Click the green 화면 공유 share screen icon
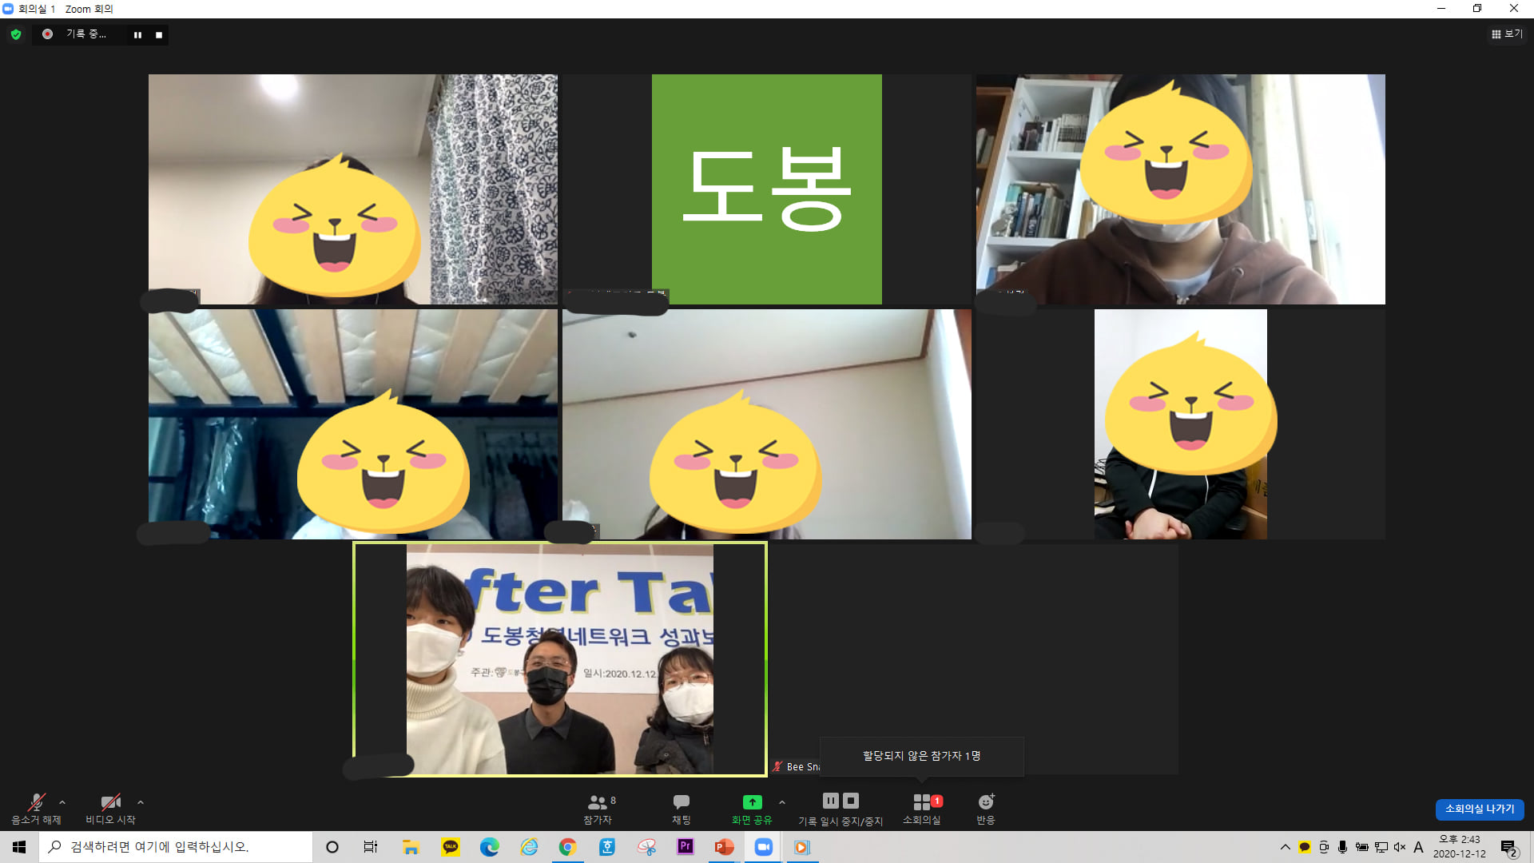Viewport: 1534px width, 863px height. click(x=752, y=802)
